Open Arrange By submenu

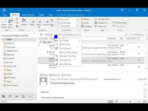(x=68, y=40)
